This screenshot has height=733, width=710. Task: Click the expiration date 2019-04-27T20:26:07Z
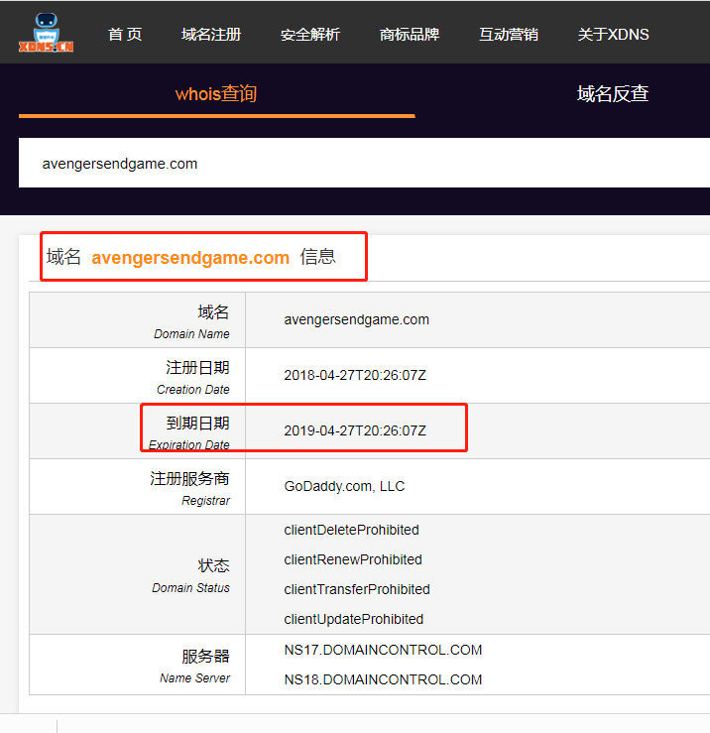[354, 430]
